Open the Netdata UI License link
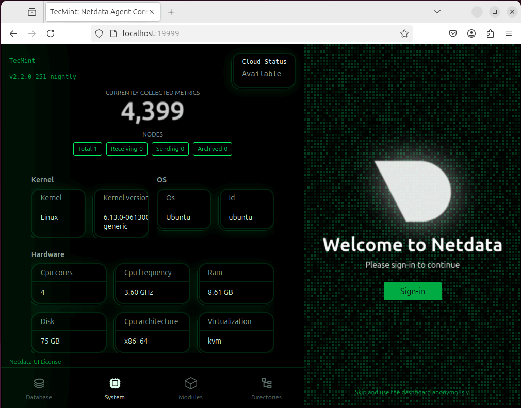Image resolution: width=521 pixels, height=408 pixels. pyautogui.click(x=35, y=362)
